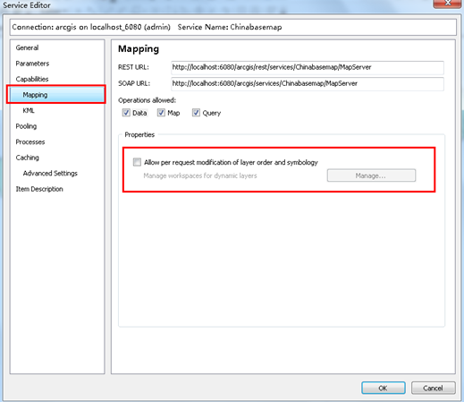Image resolution: width=464 pixels, height=402 pixels.
Task: Open the Item Description page
Action: tap(39, 189)
